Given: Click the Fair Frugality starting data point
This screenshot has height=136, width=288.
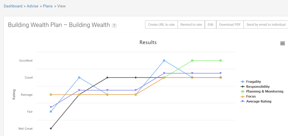Looking at the screenshot, I should pyautogui.click(x=51, y=111).
